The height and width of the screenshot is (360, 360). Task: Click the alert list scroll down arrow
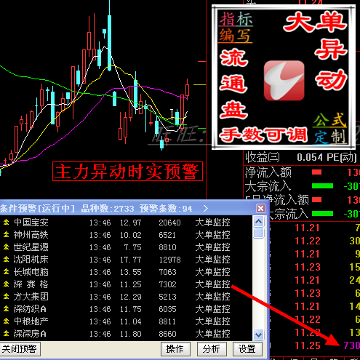[258, 335]
